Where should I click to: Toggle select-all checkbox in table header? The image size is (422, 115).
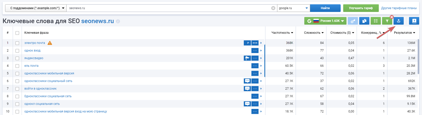[17, 33]
